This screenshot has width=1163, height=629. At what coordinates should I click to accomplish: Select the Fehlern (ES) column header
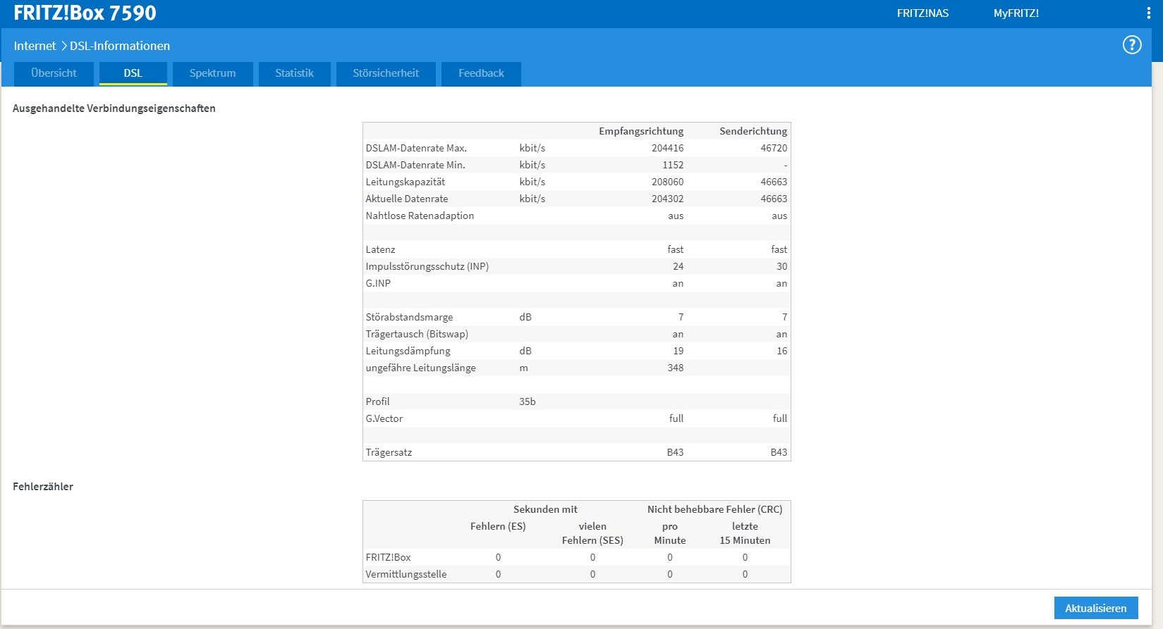tap(498, 526)
